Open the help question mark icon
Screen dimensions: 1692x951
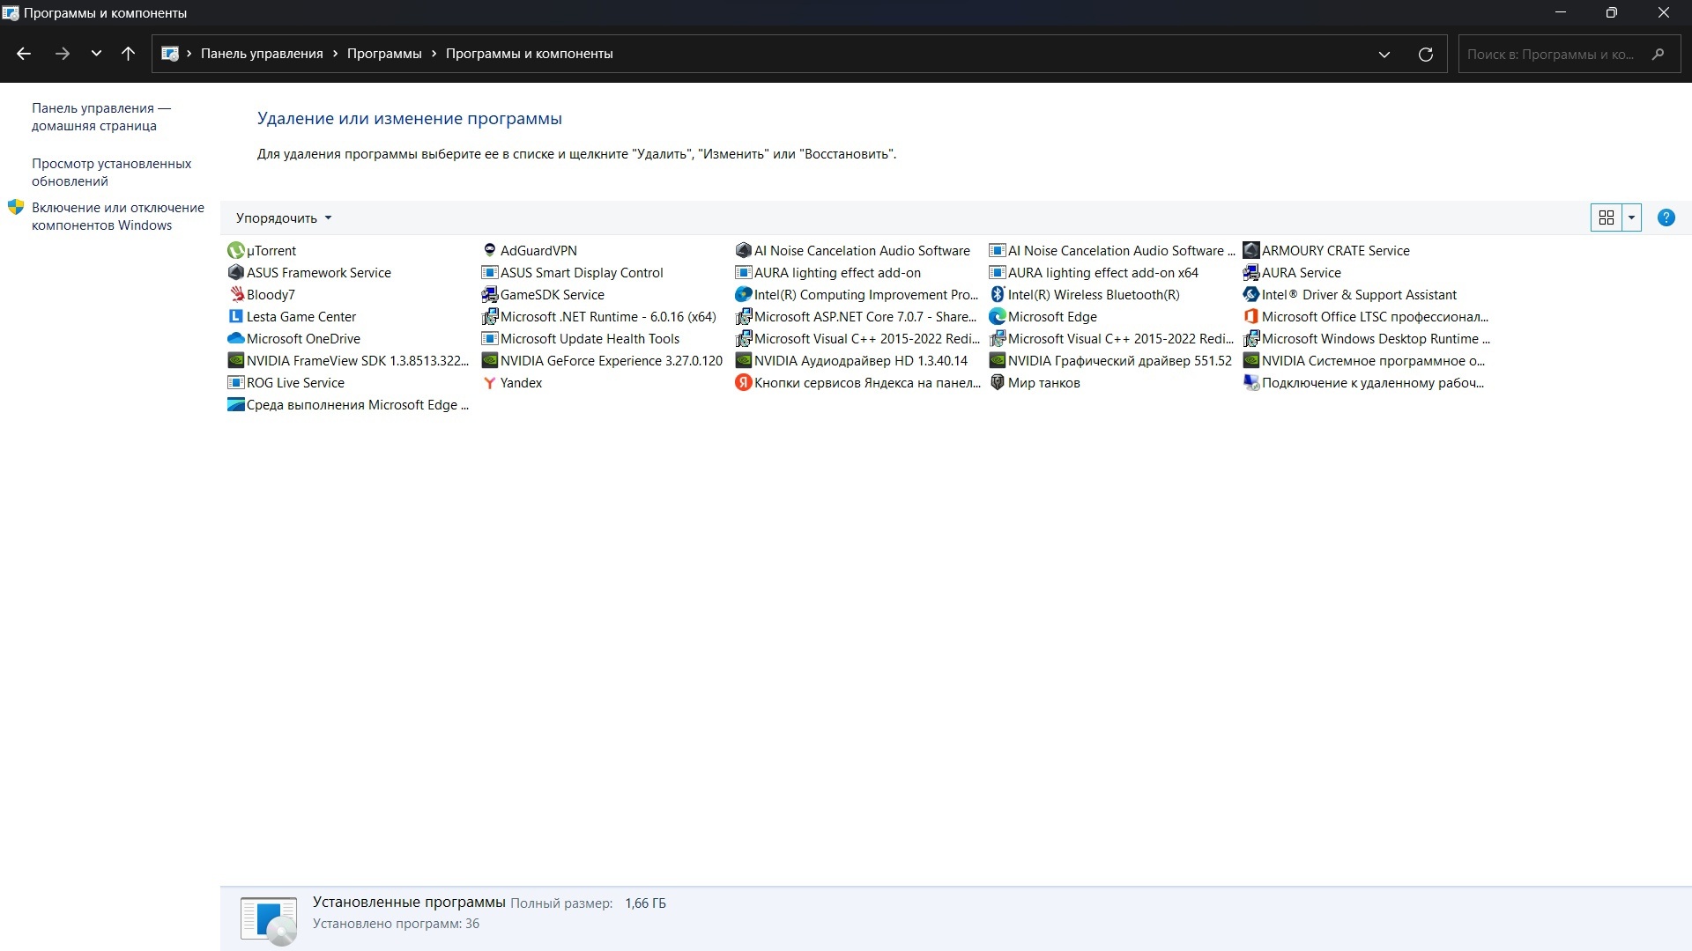pyautogui.click(x=1666, y=217)
